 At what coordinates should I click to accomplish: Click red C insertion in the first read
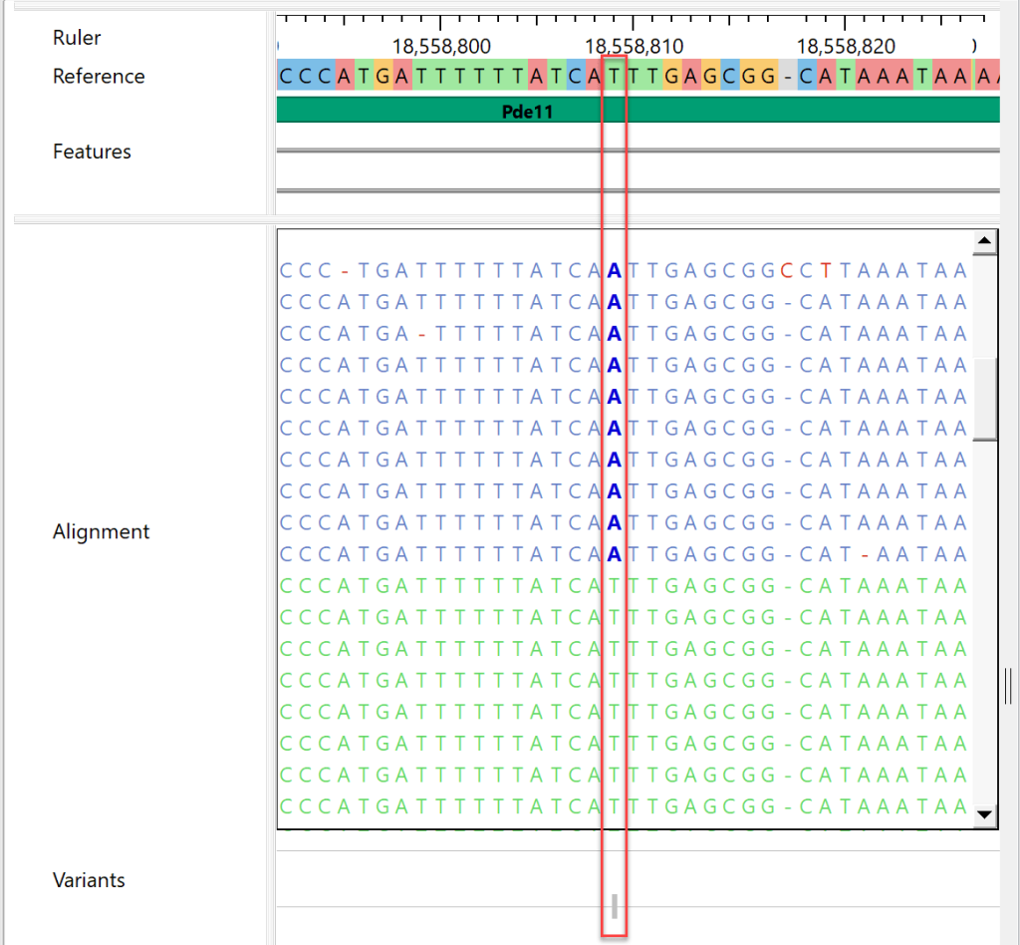(x=787, y=270)
